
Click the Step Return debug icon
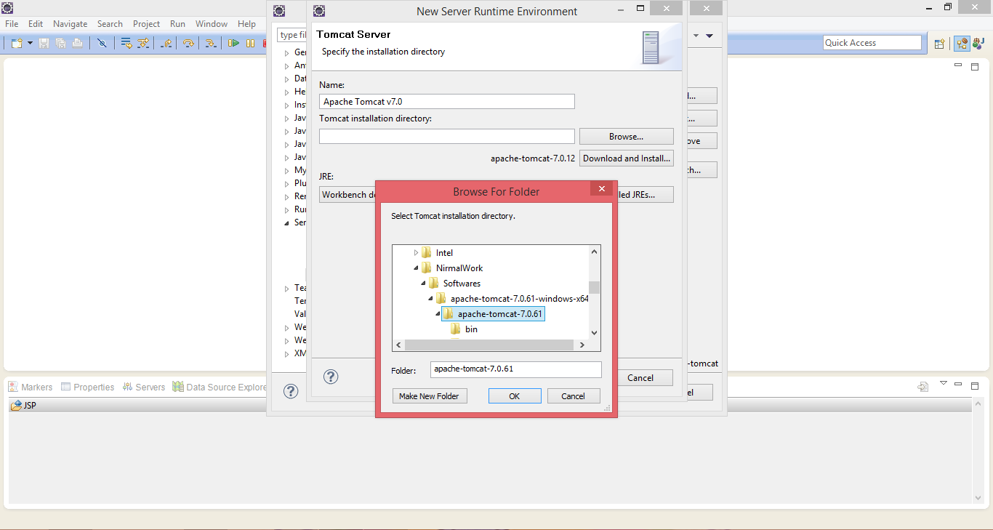[166, 43]
